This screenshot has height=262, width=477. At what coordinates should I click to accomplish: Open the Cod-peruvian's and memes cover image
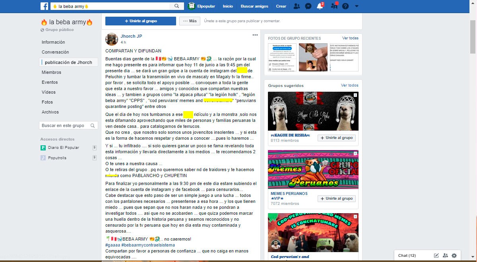coord(313,233)
